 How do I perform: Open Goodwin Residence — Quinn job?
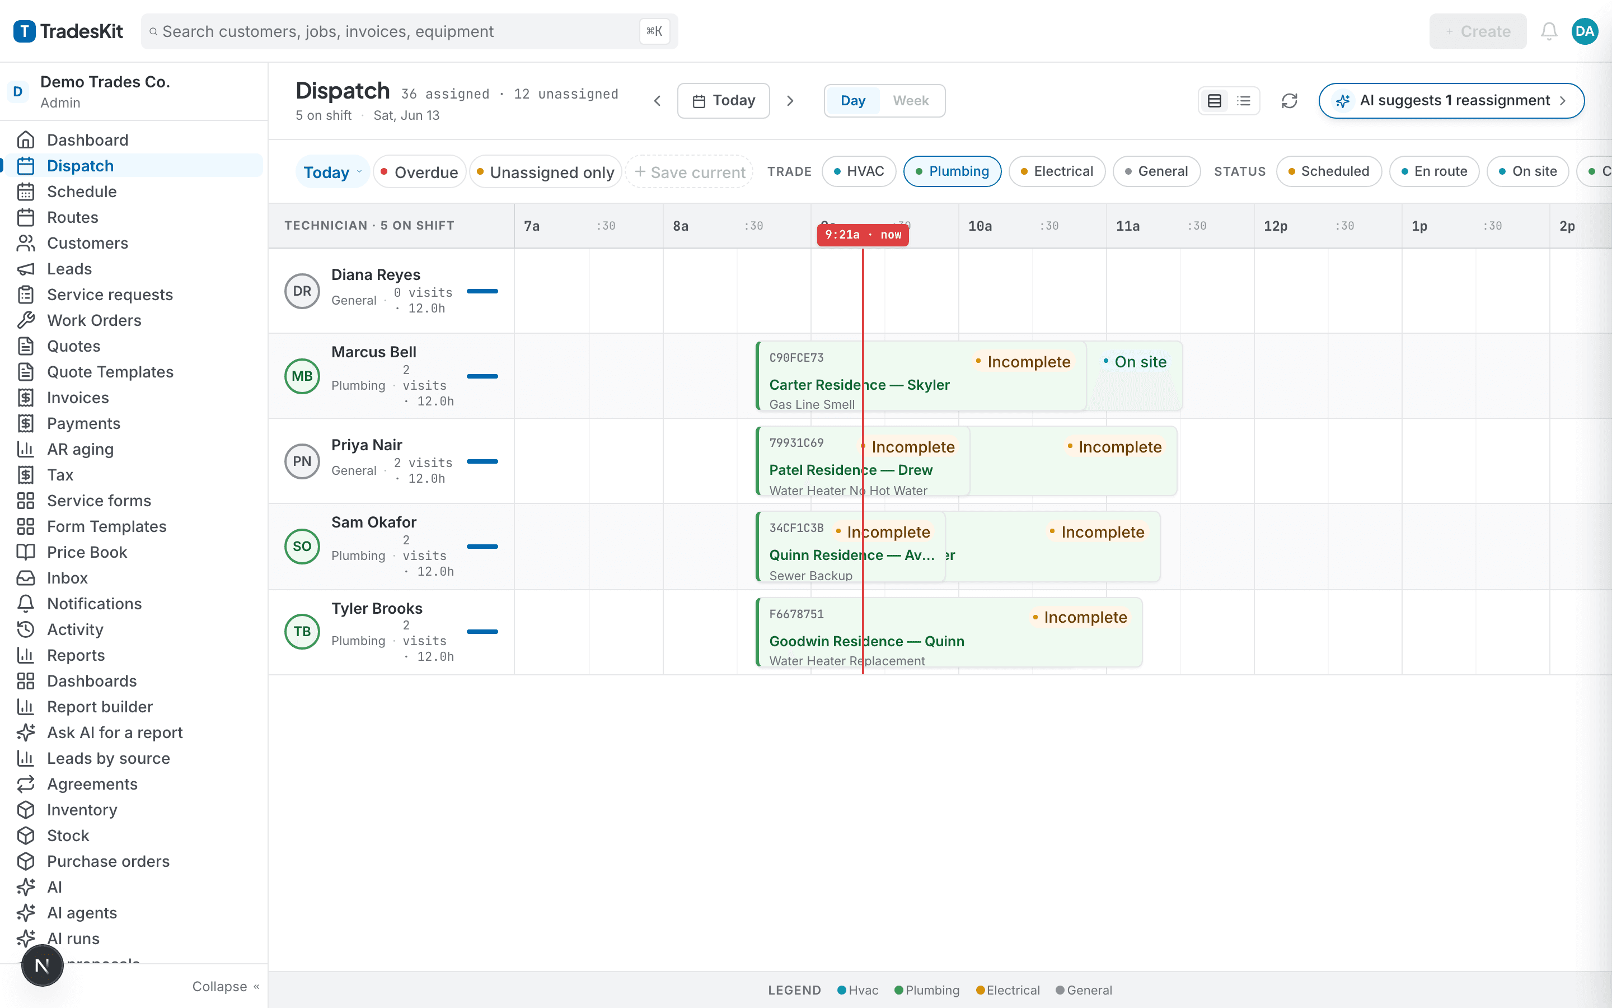pyautogui.click(x=949, y=632)
